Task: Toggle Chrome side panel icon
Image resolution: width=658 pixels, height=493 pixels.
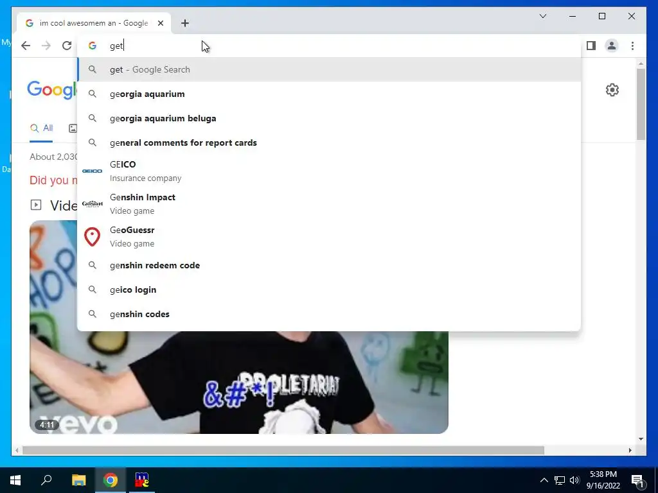Action: tap(591, 46)
